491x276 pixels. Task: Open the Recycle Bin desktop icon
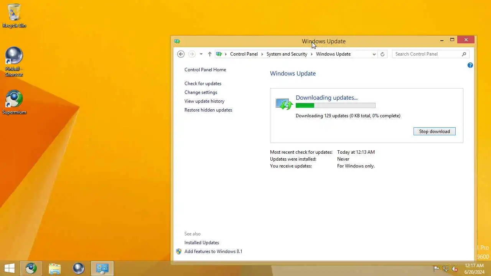pos(14,16)
